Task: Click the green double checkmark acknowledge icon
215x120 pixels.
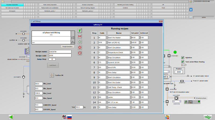Action: tap(207, 117)
